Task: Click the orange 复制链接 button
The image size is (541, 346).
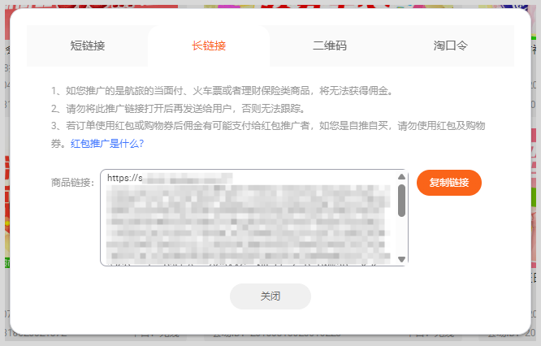Action: 449,183
